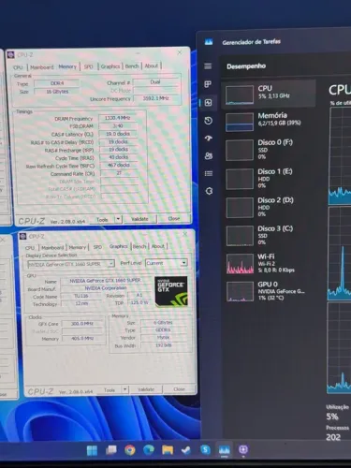The image size is (351, 468).
Task: Switch to Bench tab in Memory CPU-Z window
Action: (132, 66)
